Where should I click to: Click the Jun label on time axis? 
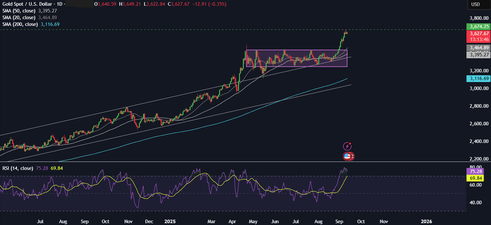coord(275,221)
